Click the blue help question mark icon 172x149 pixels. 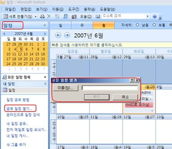pyautogui.click(x=155, y=17)
